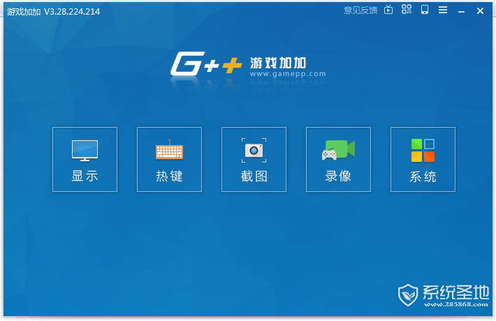496x321 pixels.
Task: Open the 截图 screenshot tile
Action: 254,160
